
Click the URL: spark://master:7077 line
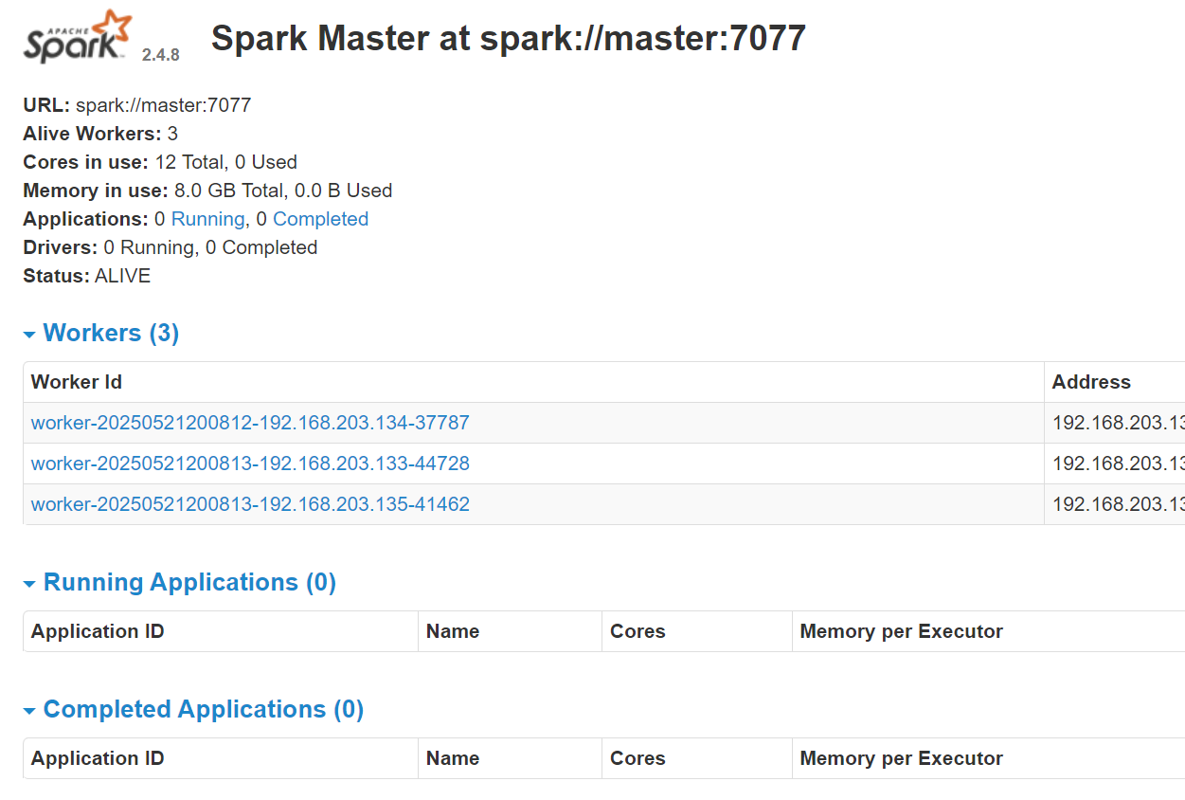[137, 105]
